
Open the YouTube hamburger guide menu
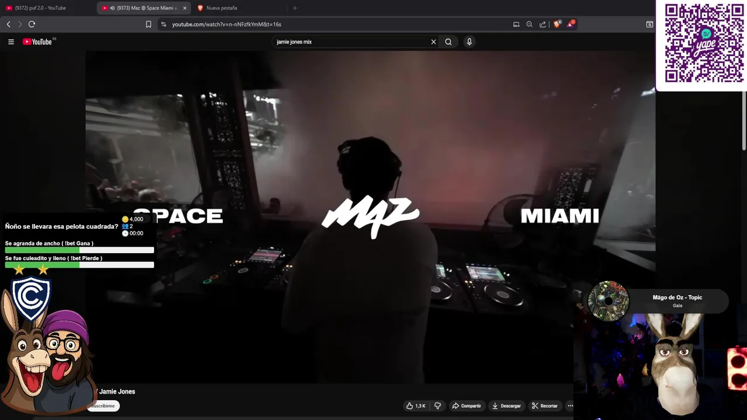(11, 41)
